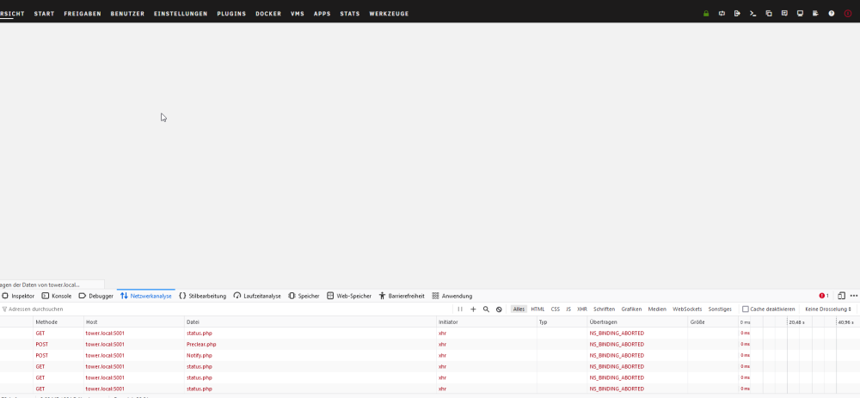Click the monitor info icon in the header
Viewport: 860px width, 398px height.
(800, 14)
